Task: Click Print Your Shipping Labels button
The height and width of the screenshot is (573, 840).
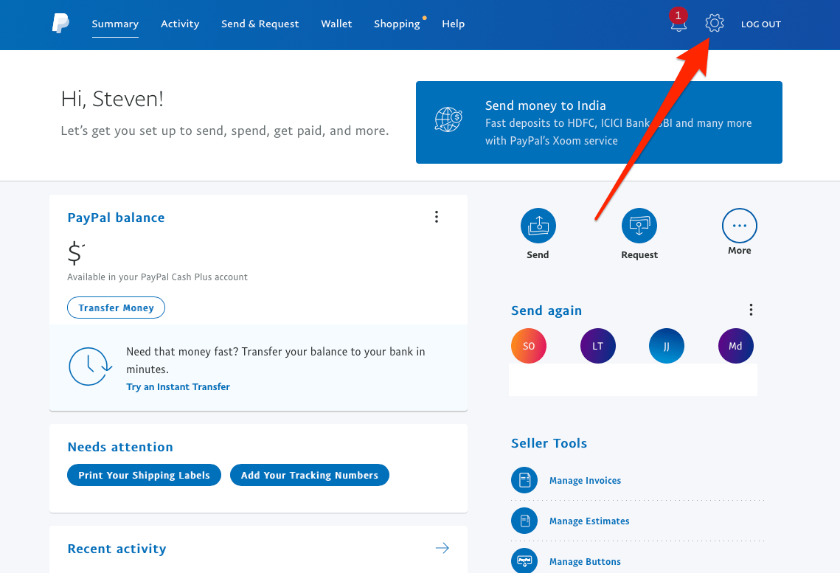Action: (144, 475)
